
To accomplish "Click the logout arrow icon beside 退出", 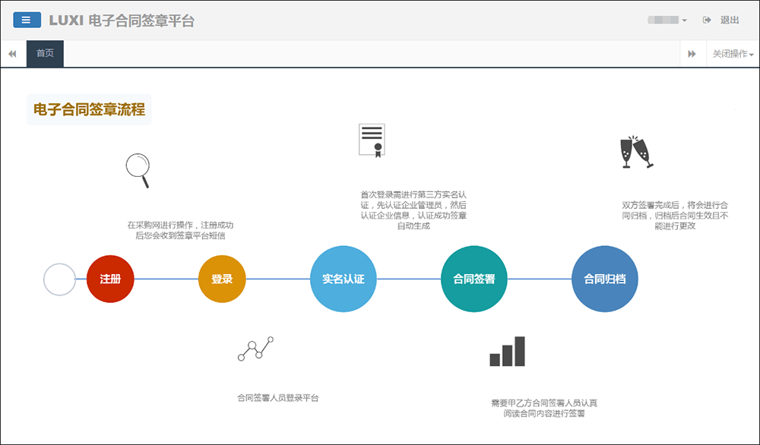I will [707, 21].
